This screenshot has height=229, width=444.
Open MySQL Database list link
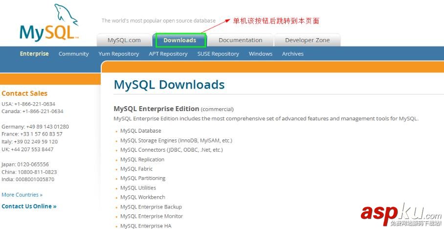coord(141,131)
